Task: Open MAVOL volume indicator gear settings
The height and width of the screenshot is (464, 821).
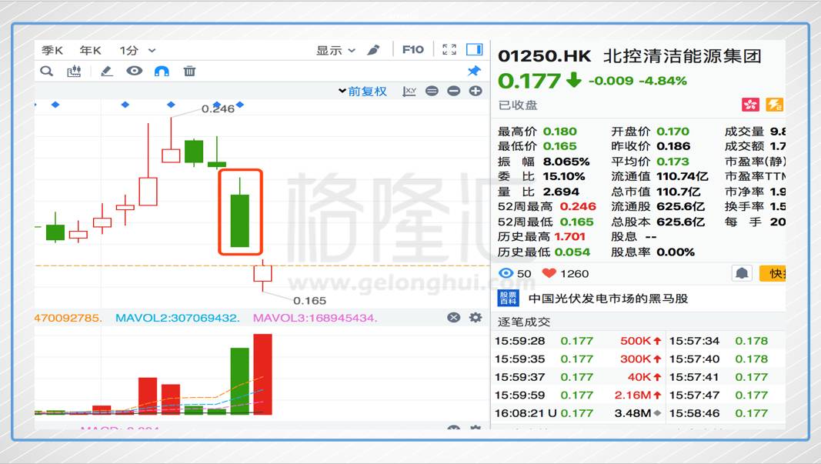Action: [x=476, y=317]
